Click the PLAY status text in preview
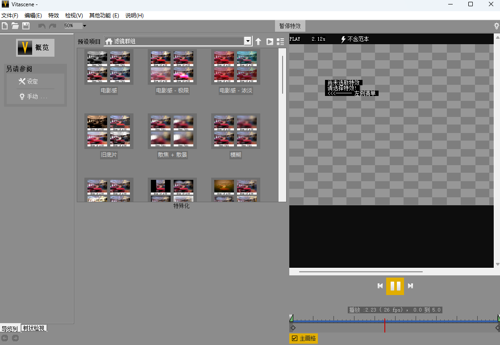Image resolution: width=500 pixels, height=345 pixels. 295,39
